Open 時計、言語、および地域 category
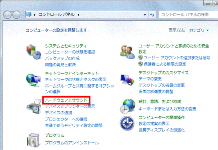218x150 pixels. 160,102
